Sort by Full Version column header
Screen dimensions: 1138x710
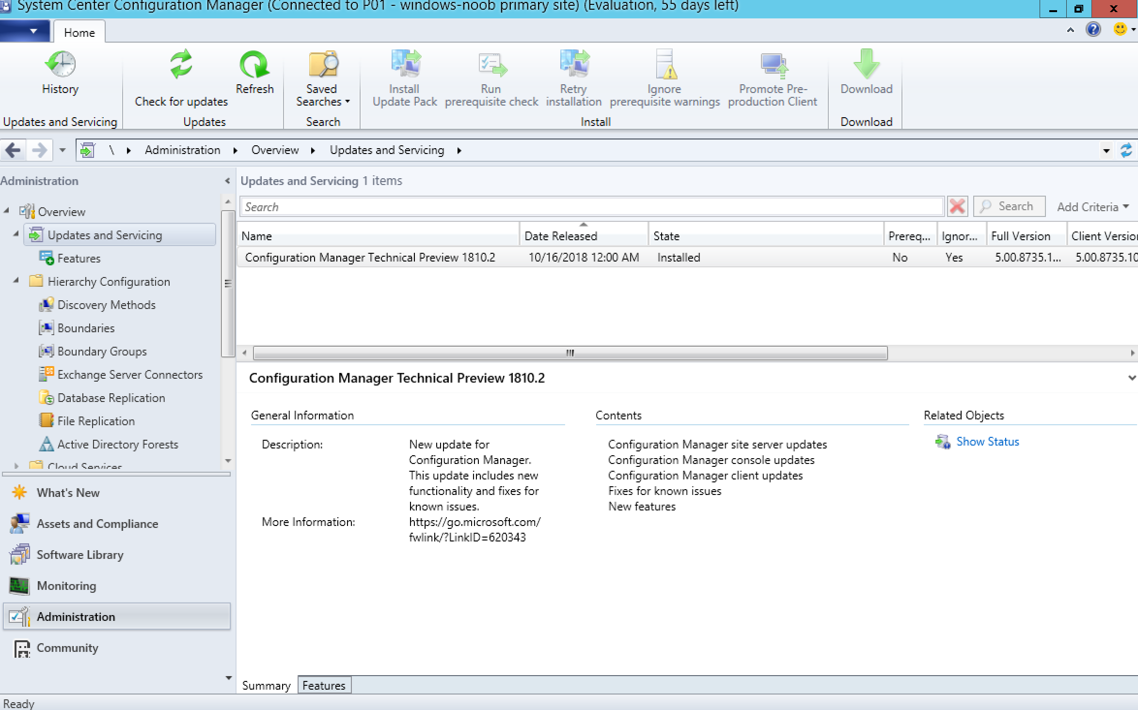coord(1027,236)
